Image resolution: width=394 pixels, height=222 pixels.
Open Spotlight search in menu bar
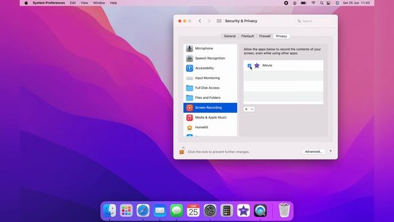(x=321, y=3)
